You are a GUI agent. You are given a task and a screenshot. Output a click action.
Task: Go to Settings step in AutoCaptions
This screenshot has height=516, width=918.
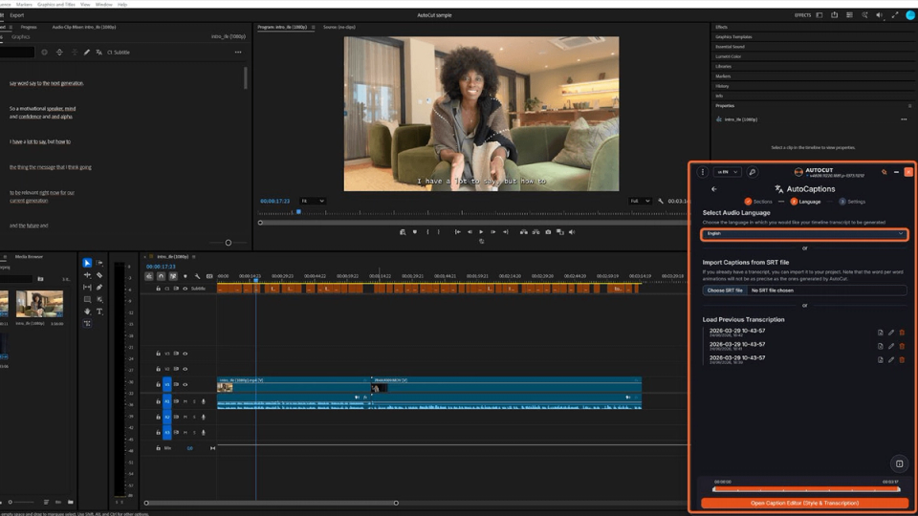coord(852,202)
